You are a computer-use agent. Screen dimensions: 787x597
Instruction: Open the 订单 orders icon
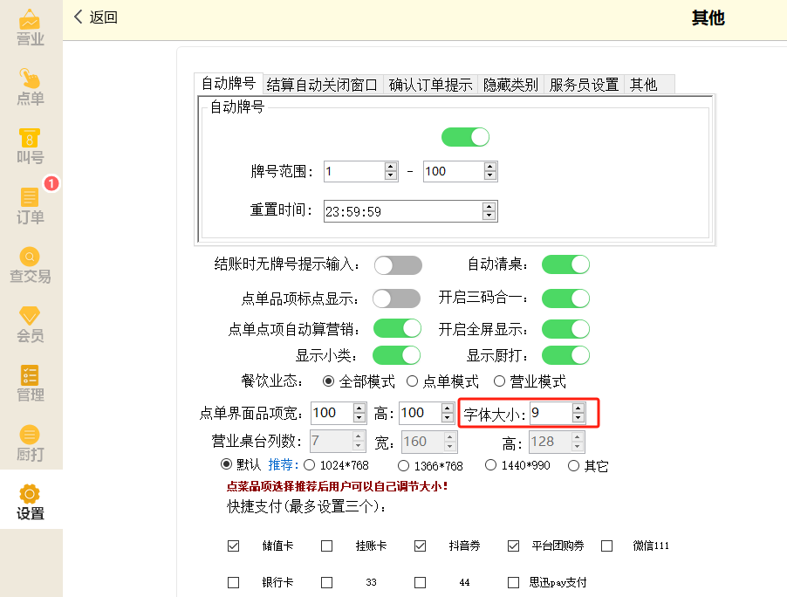pos(31,206)
